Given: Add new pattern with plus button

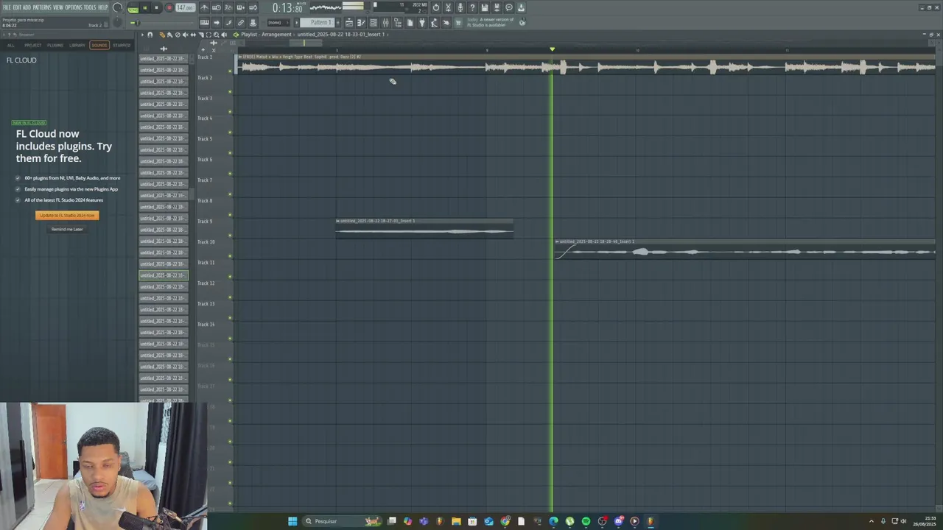Looking at the screenshot, I should pos(338,22).
